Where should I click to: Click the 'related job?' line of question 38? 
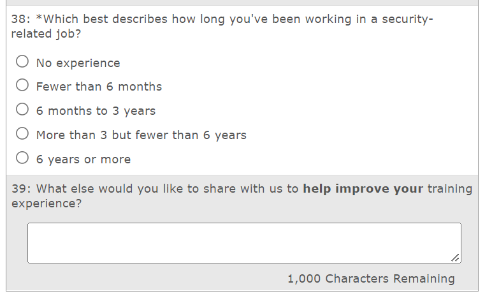click(x=46, y=34)
